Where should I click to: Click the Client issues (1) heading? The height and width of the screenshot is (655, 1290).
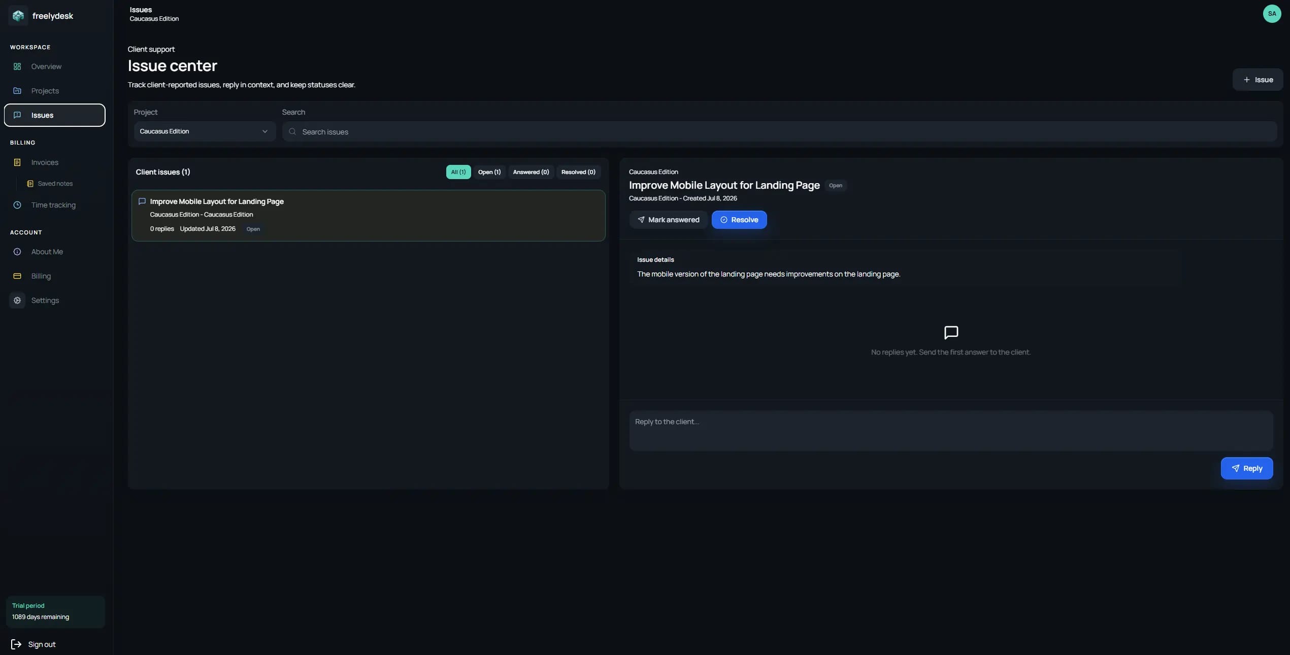163,172
